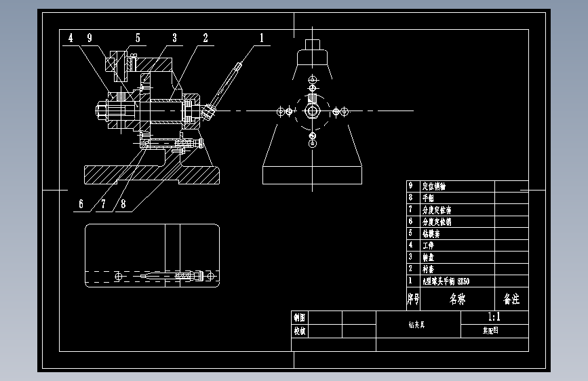The width and height of the screenshot is (588, 381).
Task: Select the parts list entry '分度定位销'
Action: tap(437, 222)
